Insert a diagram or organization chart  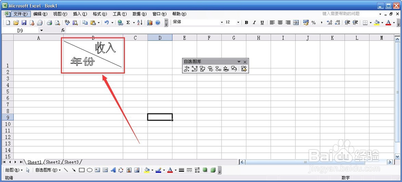[x=121, y=170]
